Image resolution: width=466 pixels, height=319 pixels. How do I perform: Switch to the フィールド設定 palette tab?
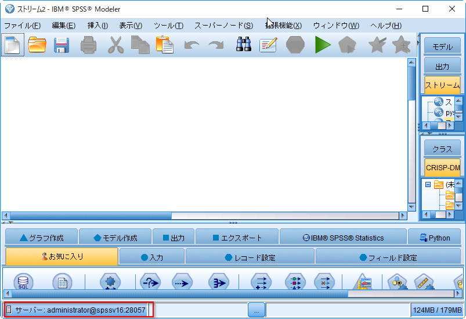388,257
